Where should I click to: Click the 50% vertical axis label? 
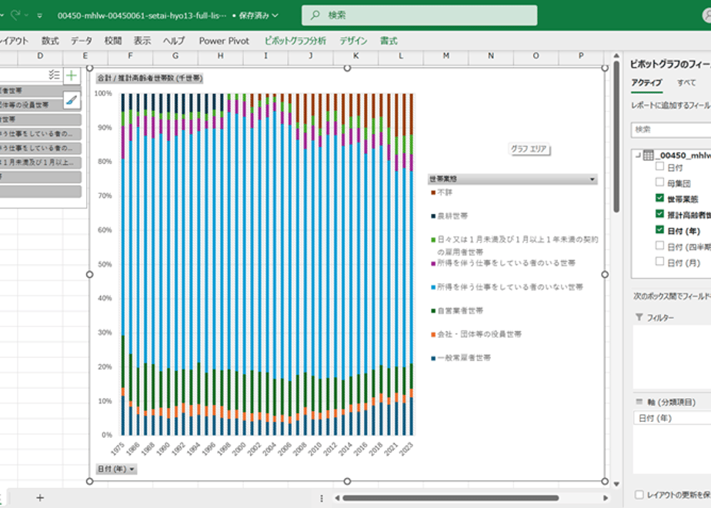pos(105,265)
